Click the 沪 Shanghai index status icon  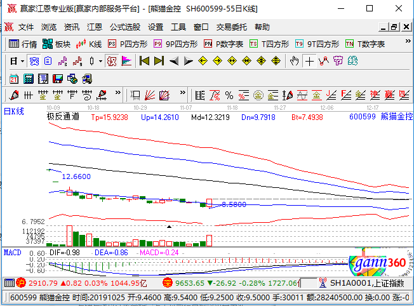coord(20,283)
